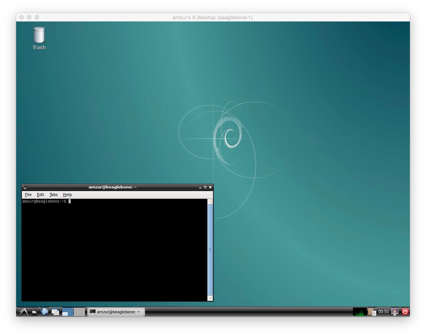426x336 pixels.
Task: Click the macOS VNC window zoom button
Action: pos(37,17)
